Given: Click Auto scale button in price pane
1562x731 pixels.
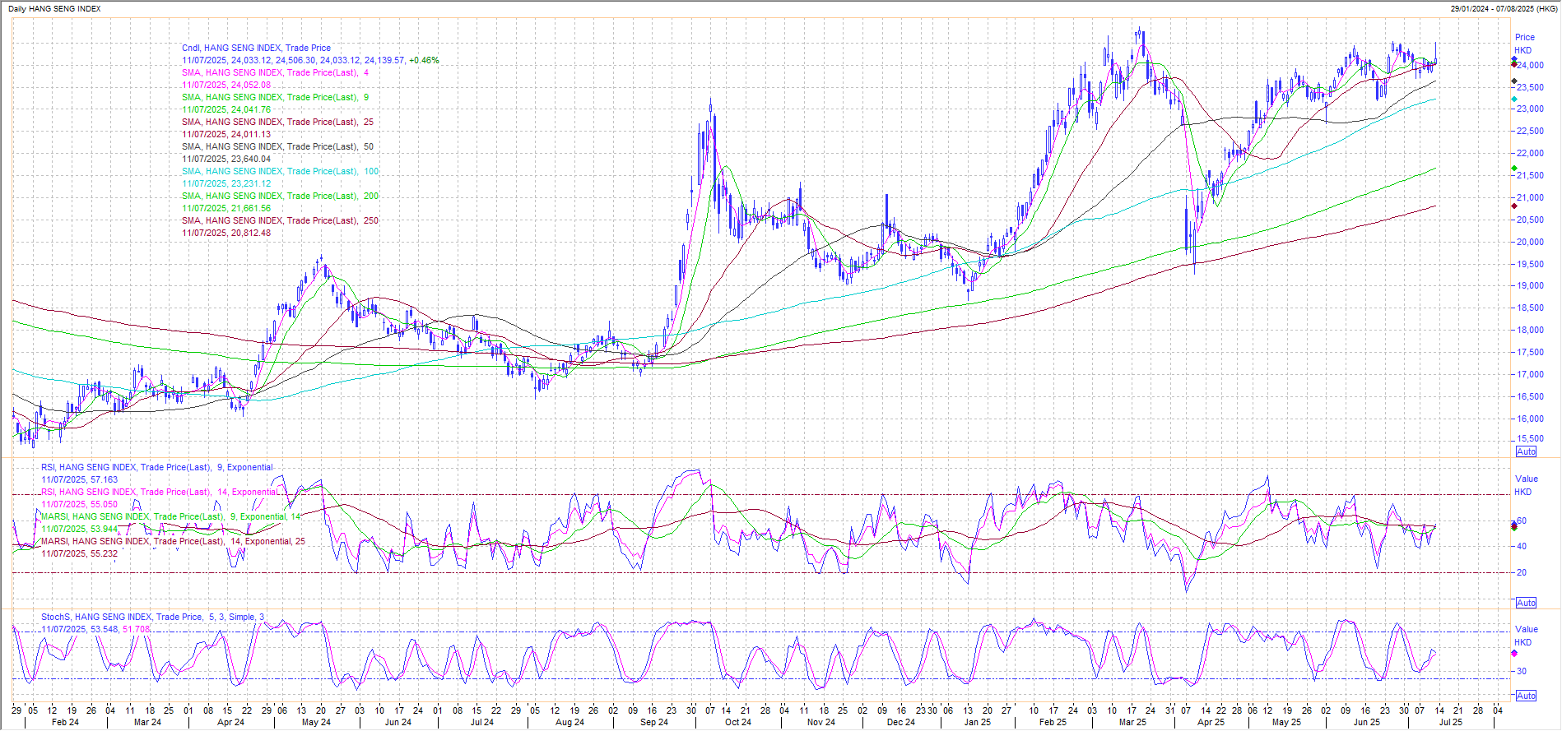Looking at the screenshot, I should point(1526,451).
